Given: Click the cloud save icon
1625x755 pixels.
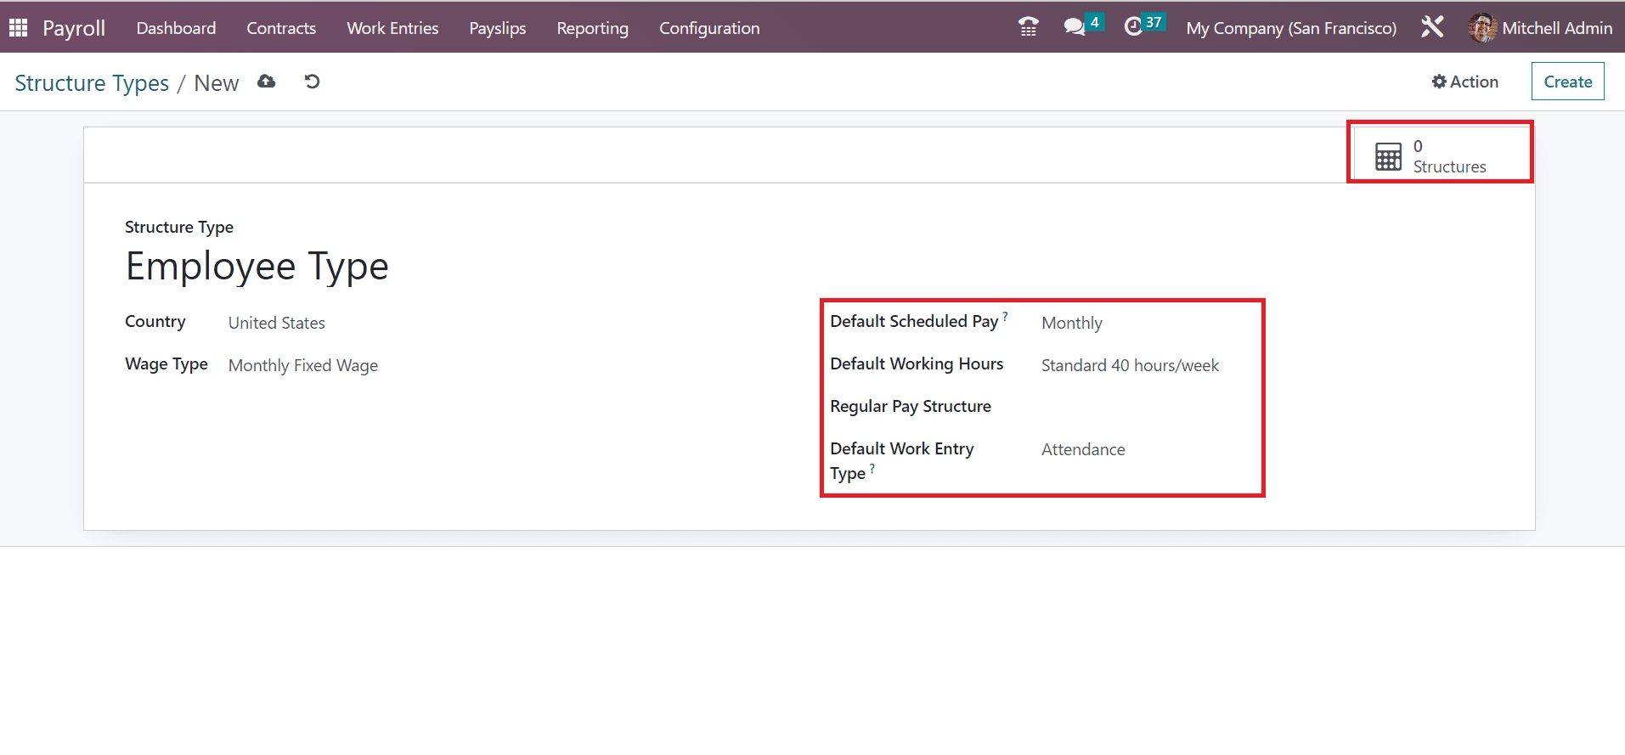Looking at the screenshot, I should (267, 82).
